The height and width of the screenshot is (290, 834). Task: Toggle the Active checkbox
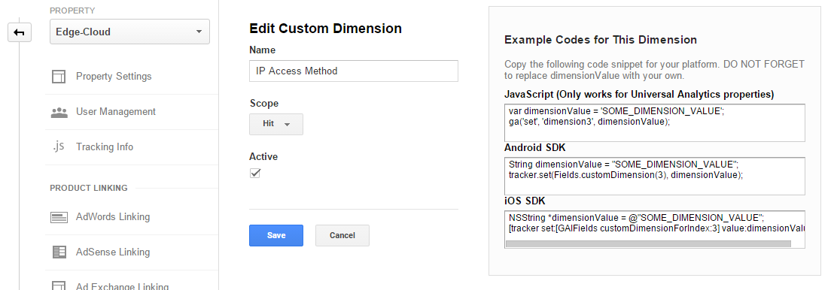tap(255, 173)
